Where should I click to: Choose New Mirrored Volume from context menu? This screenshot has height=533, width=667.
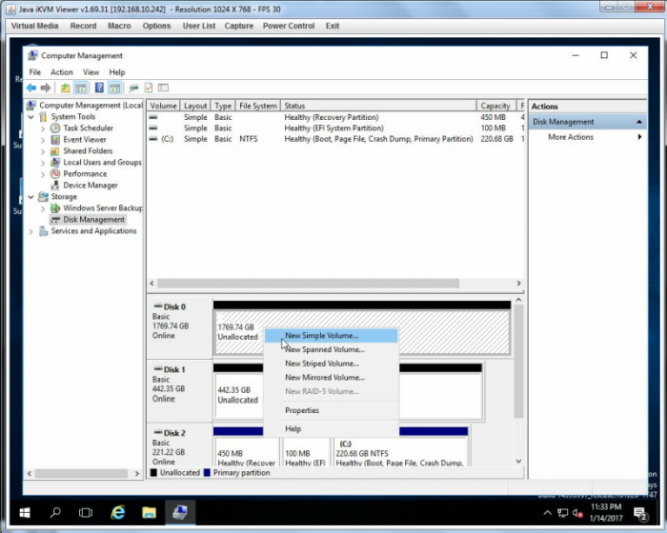332,378
